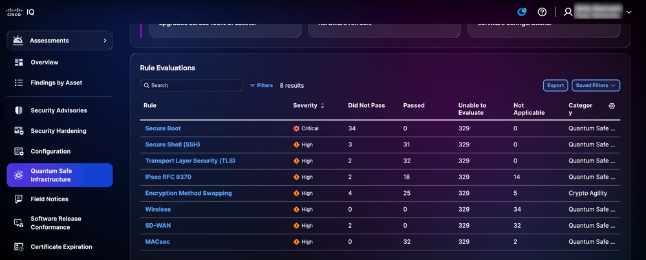Open the Secure Boot rule link

click(163, 128)
